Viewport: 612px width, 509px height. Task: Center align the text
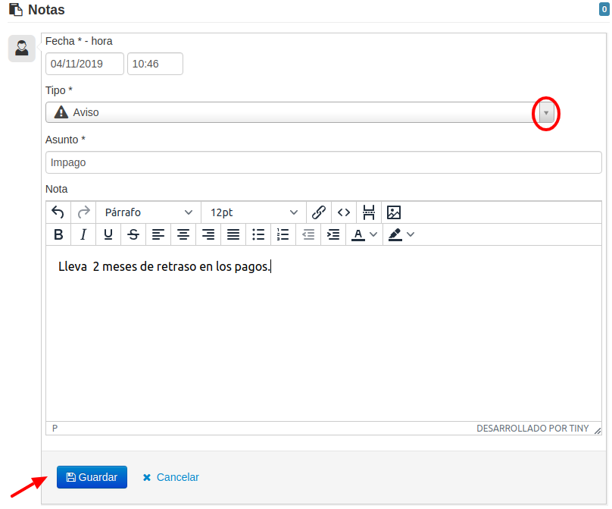click(183, 234)
